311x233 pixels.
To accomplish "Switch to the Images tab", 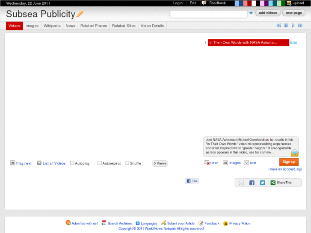I will click(x=32, y=26).
